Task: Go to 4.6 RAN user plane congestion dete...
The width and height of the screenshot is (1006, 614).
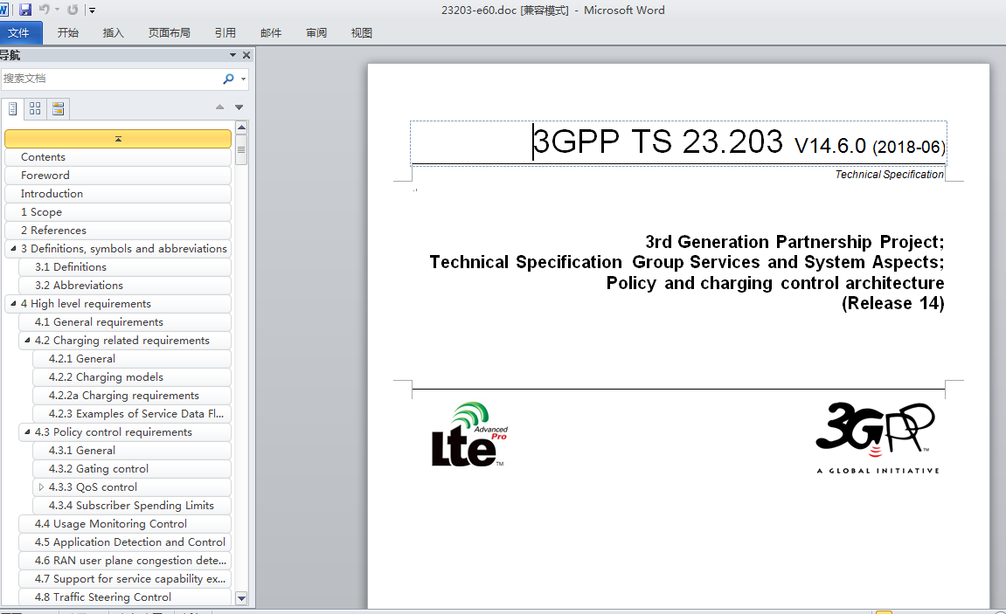Action: coord(125,561)
